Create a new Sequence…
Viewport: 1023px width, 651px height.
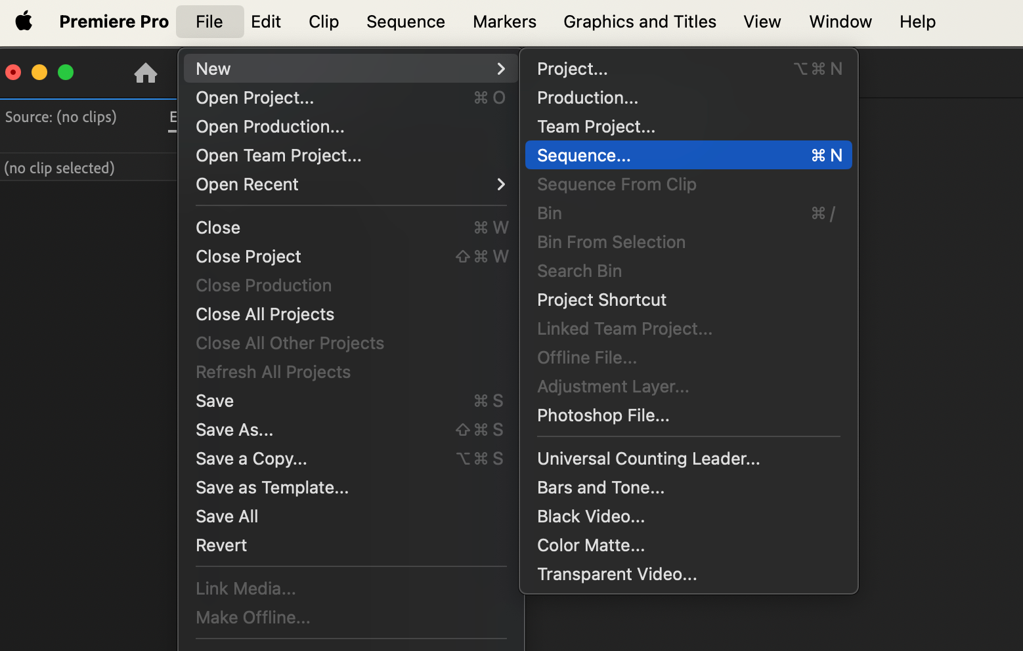689,155
